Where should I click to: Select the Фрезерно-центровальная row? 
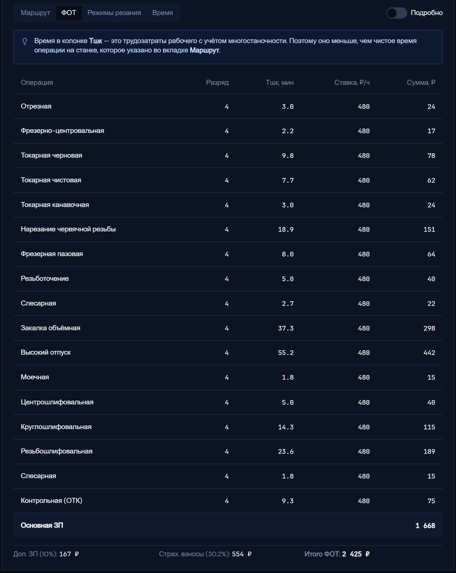228,131
